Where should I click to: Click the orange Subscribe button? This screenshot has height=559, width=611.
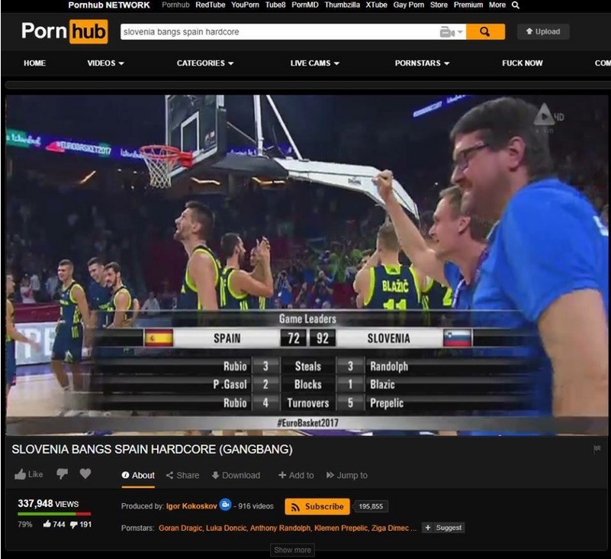pos(317,507)
